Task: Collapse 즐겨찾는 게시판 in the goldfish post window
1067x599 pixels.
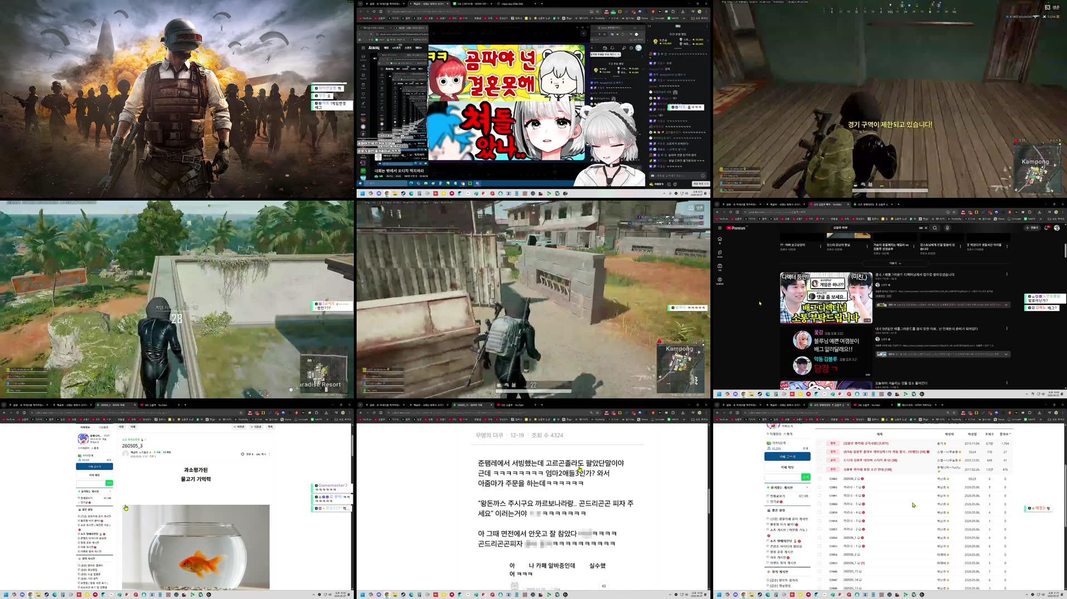Action: (x=110, y=491)
